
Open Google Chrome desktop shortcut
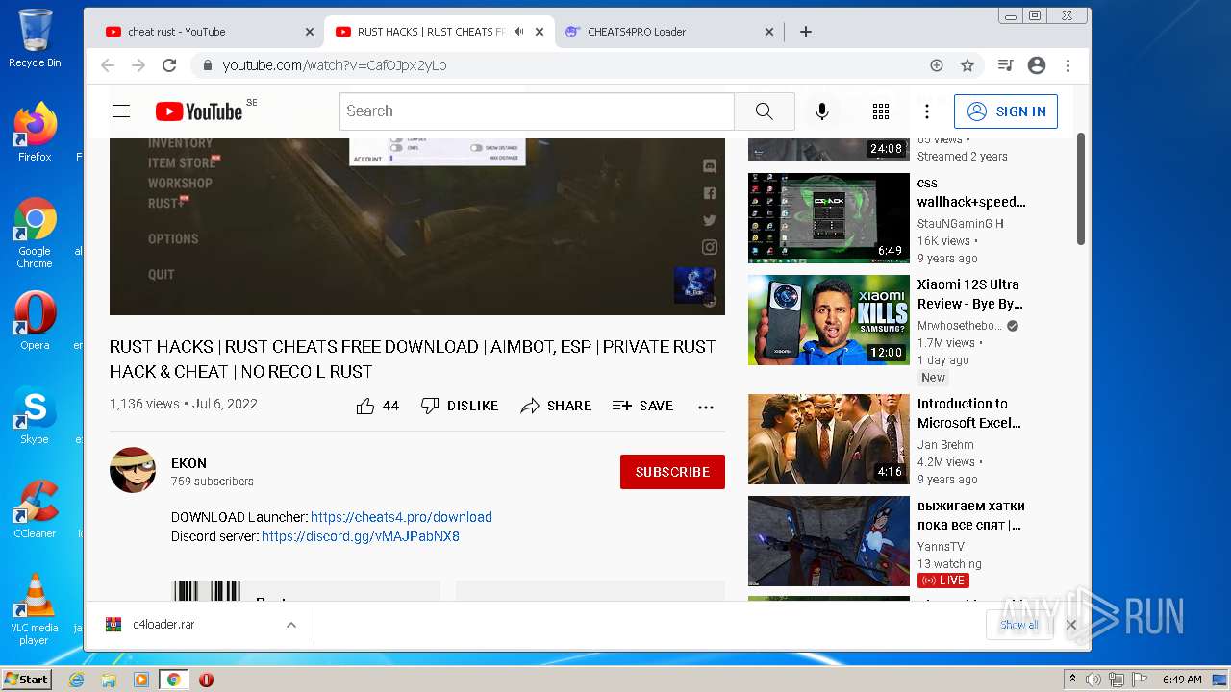click(x=35, y=234)
